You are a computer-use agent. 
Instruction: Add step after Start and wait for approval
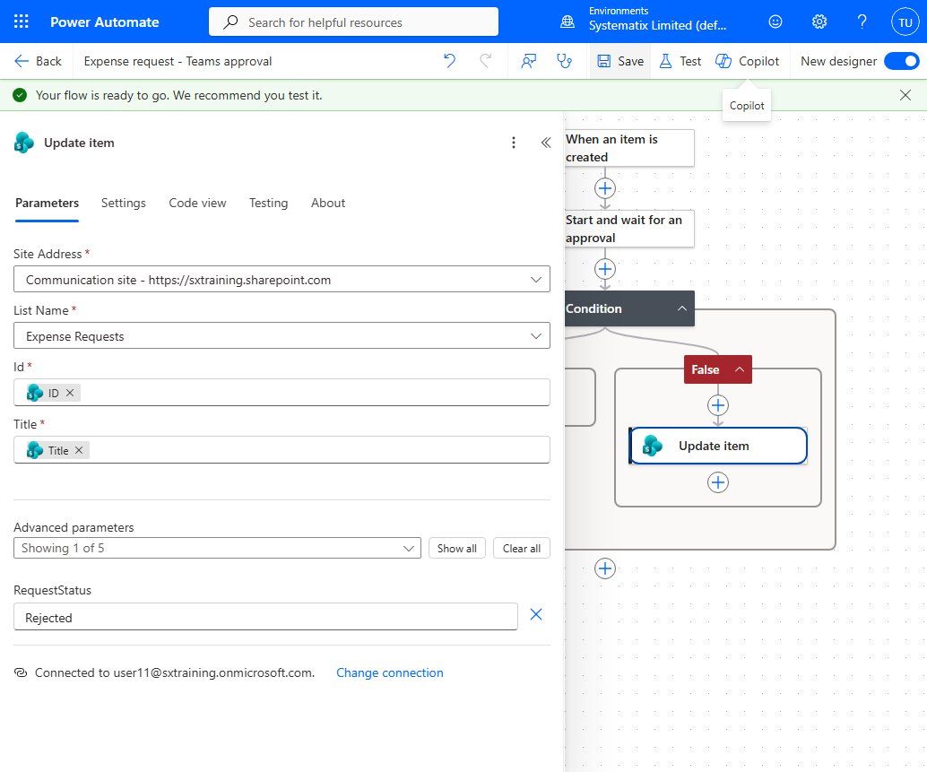[x=605, y=269]
